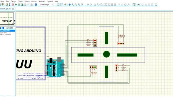Click the Remove Sheet icon
Screen dimensions: 173x97
pos(149,5)
